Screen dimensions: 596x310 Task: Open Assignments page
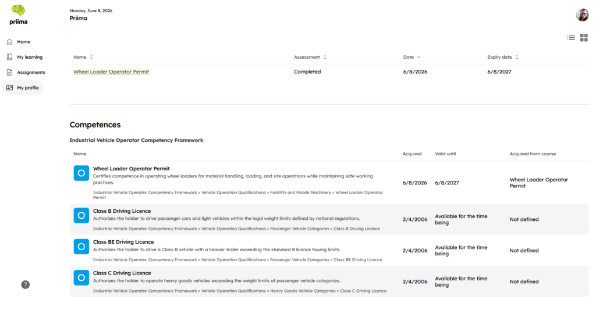point(31,72)
